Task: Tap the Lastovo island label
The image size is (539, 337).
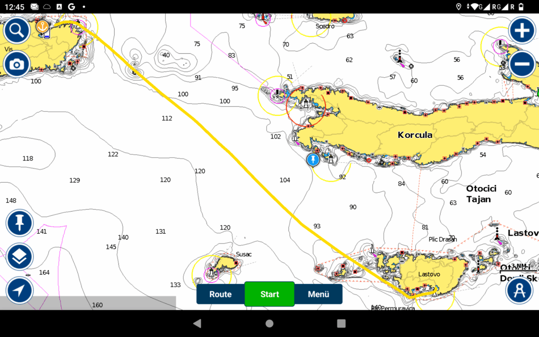Action: [428, 274]
